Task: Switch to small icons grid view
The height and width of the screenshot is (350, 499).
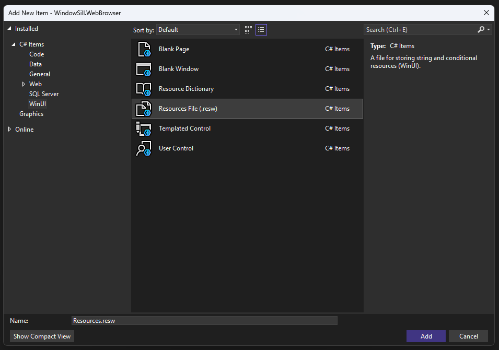Action: 248,30
